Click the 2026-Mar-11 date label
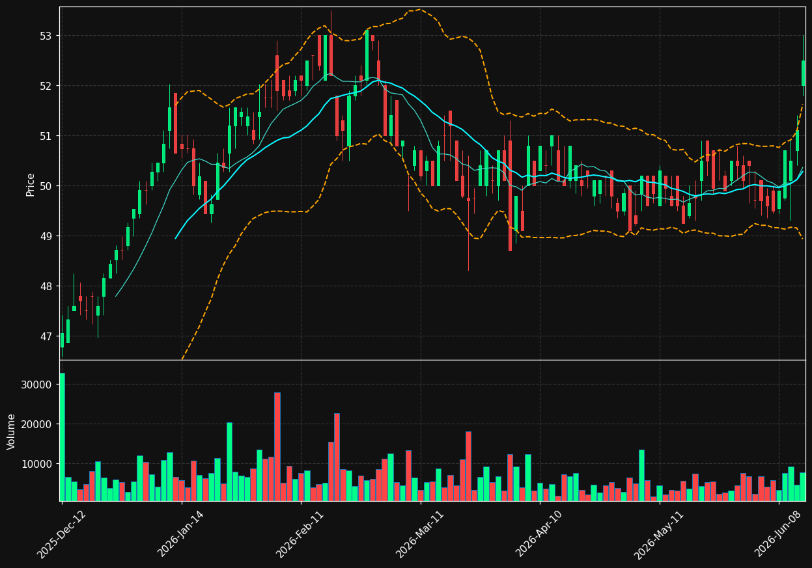Image resolution: width=812 pixels, height=568 pixels. (x=420, y=534)
